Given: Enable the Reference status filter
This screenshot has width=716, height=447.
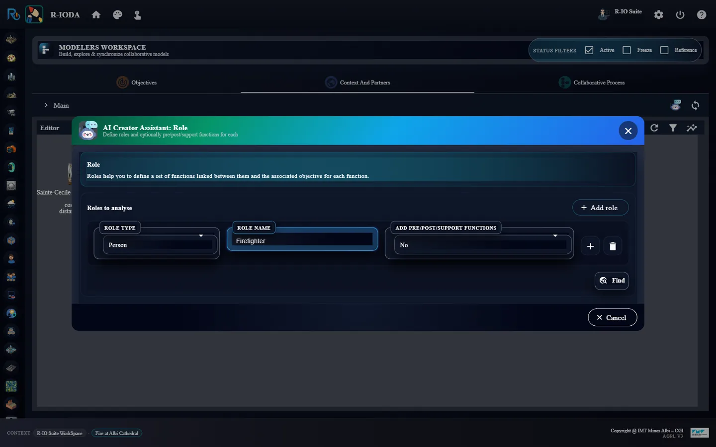Looking at the screenshot, I should [664, 50].
